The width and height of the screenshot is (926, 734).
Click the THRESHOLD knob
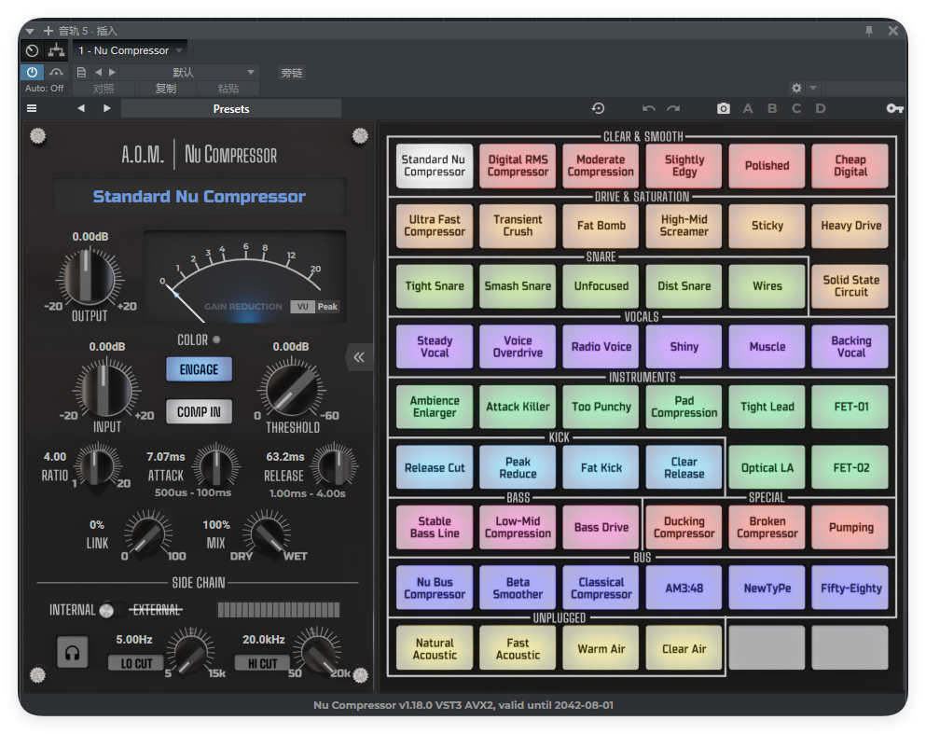291,389
